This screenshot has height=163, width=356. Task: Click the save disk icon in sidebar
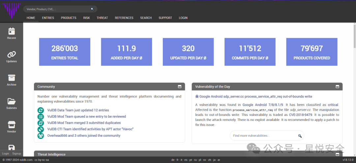click(x=11, y=148)
